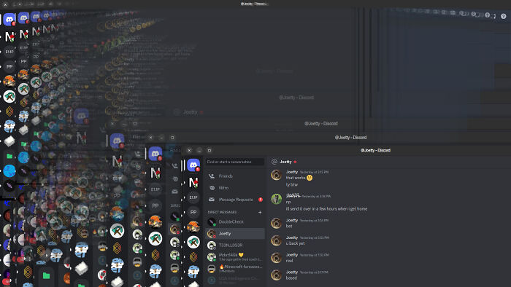Screen dimensions: 511x287
Task: Click Joetty username above 'that works'
Action: point(292,172)
